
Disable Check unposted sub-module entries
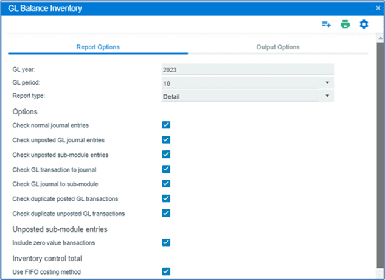coord(166,155)
